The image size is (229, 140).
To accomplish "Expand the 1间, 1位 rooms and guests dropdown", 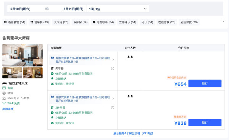I will coord(118,9).
